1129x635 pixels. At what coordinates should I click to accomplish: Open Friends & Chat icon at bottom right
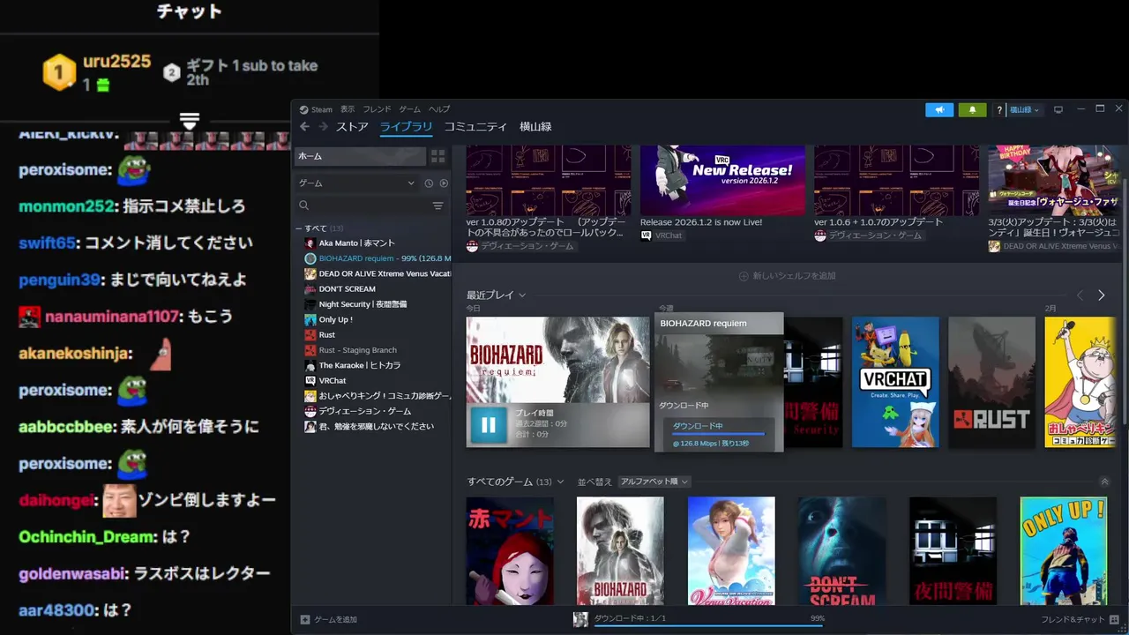pos(1114,619)
